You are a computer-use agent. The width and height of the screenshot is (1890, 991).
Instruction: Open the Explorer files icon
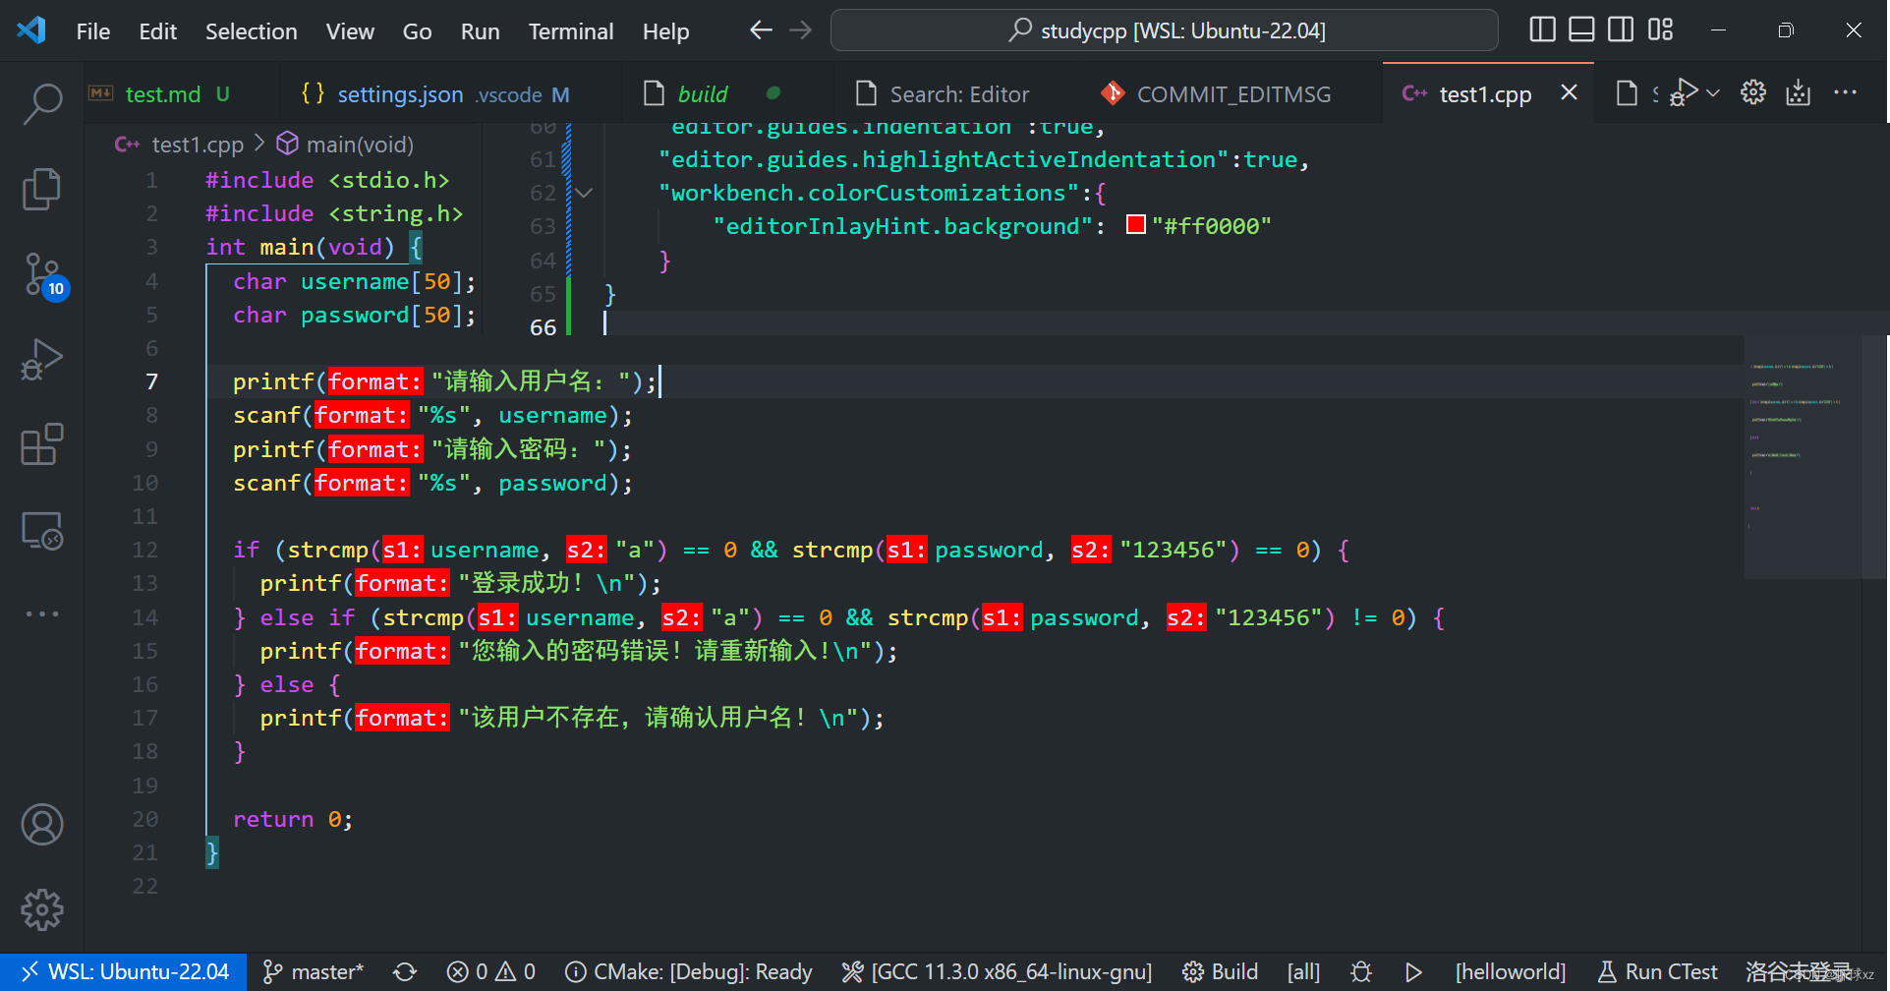click(42, 189)
